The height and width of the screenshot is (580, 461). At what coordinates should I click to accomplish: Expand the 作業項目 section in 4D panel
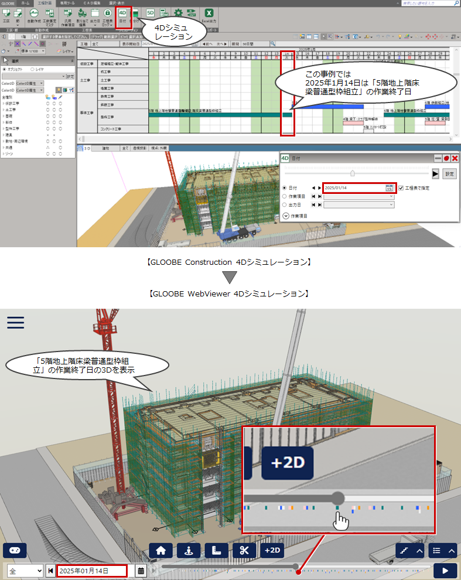(286, 216)
